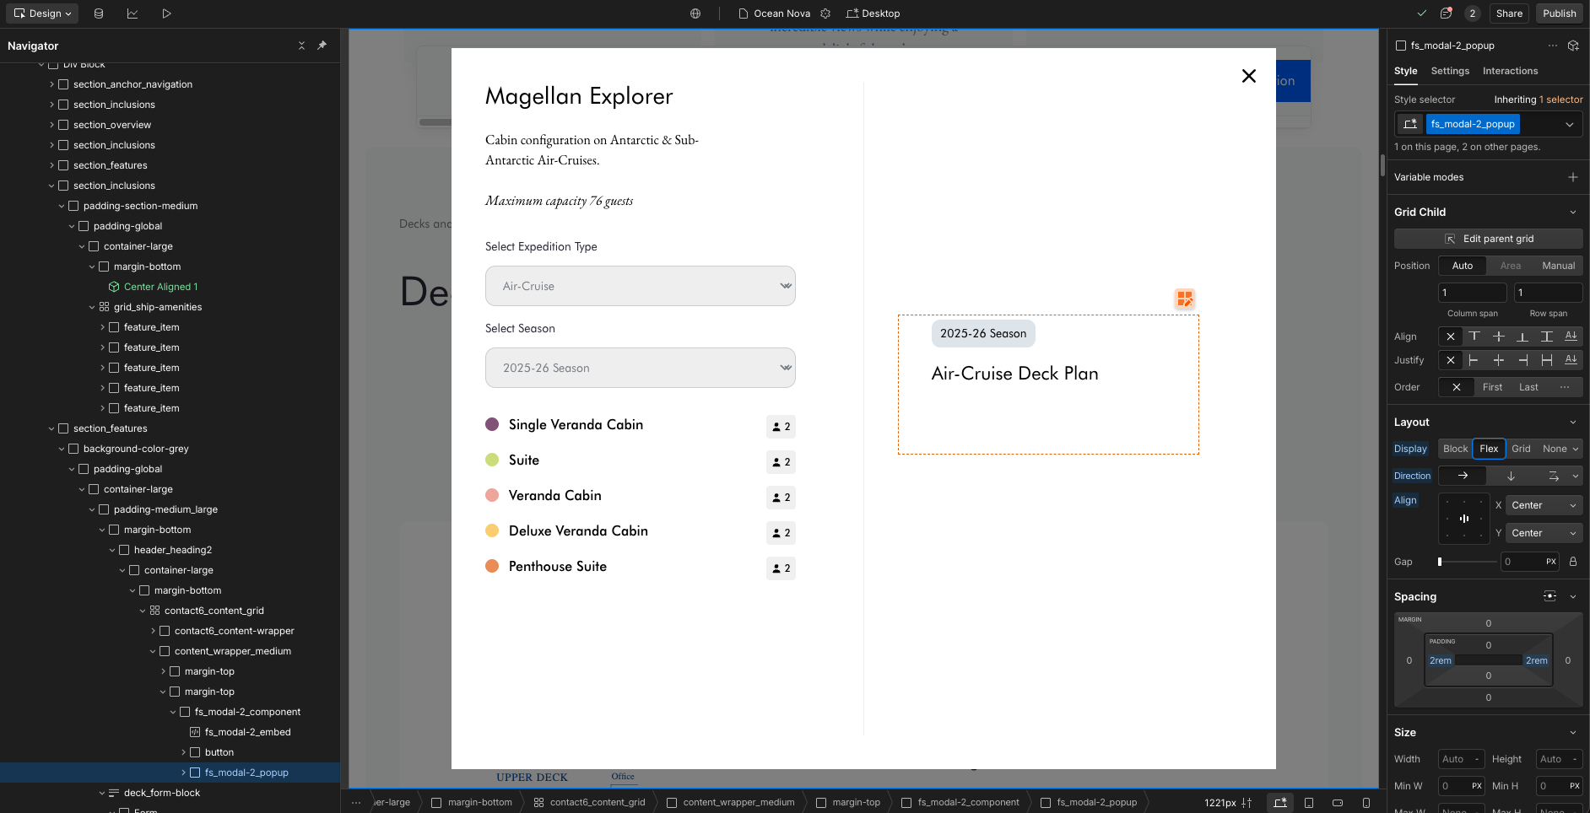This screenshot has height=813, width=1590.
Task: Expand the section_overview tree item
Action: (51, 125)
